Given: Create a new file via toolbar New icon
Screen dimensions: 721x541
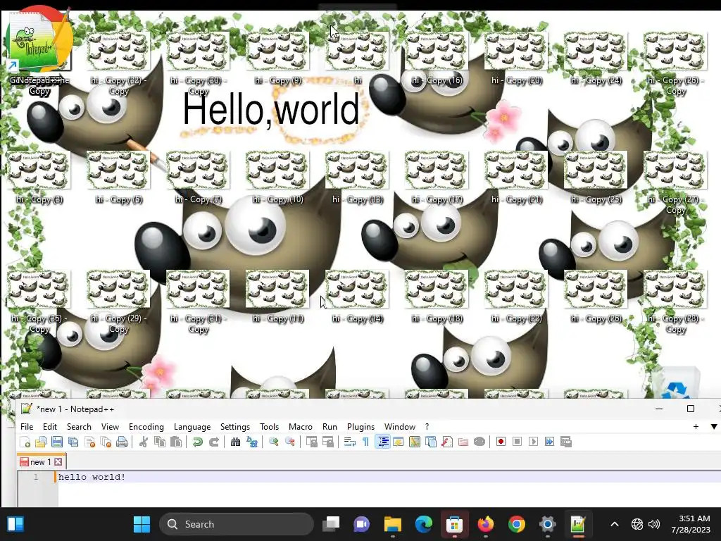Looking at the screenshot, I should tap(25, 442).
